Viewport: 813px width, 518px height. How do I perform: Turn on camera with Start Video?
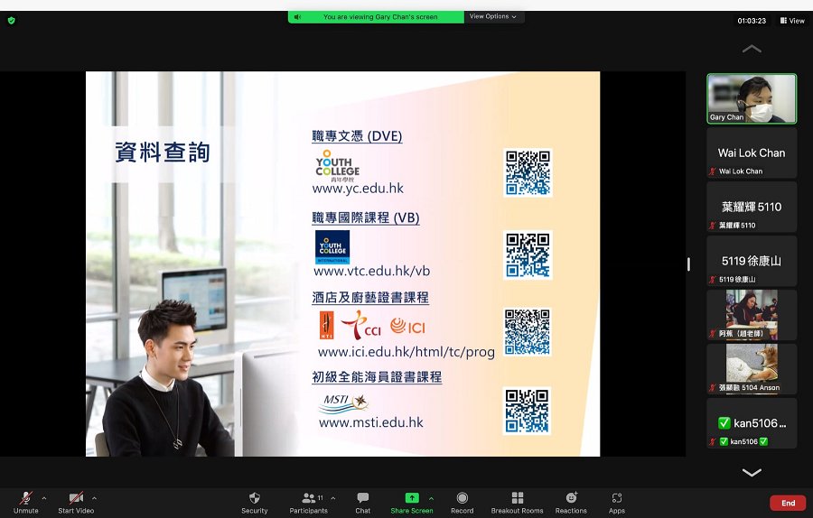pos(76,498)
